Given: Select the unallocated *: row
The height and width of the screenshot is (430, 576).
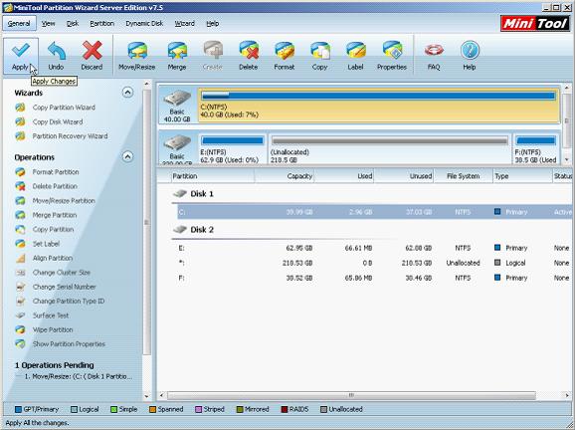Looking at the screenshot, I should (375, 263).
